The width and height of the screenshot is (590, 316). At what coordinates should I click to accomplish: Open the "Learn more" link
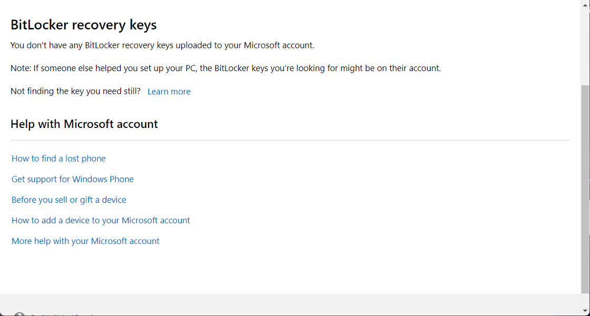pyautogui.click(x=169, y=91)
